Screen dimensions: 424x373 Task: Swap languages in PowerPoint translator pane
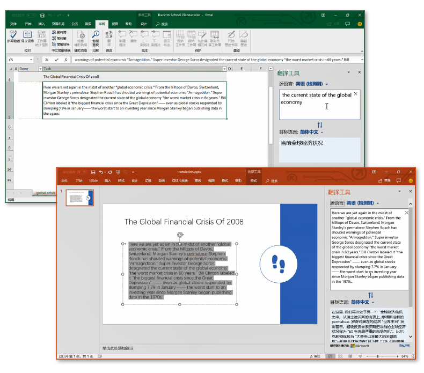(370, 295)
